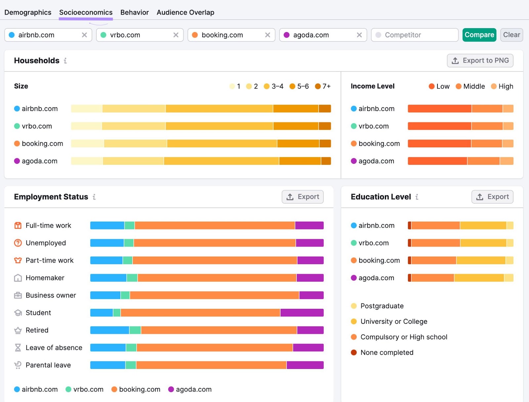
Task: Open the Competitor selection field
Action: 414,35
